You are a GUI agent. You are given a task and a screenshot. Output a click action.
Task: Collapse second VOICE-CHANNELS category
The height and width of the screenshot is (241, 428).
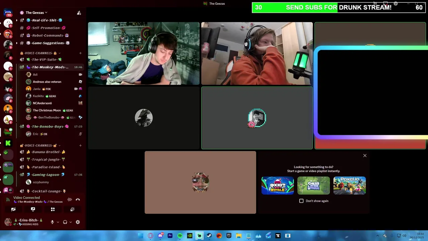point(40,145)
